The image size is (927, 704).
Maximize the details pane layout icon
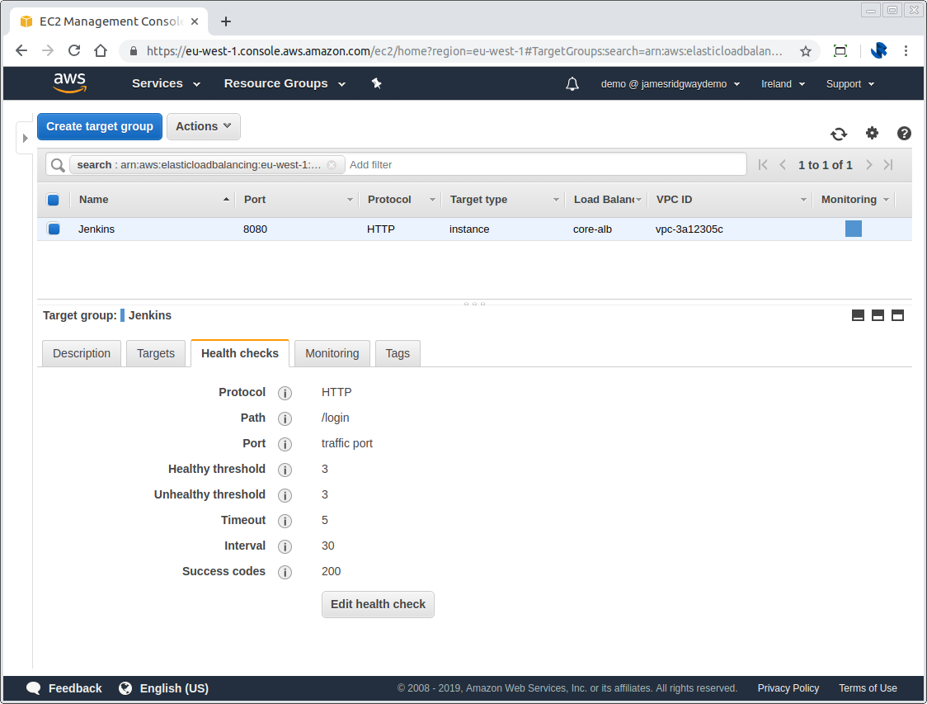click(x=897, y=315)
